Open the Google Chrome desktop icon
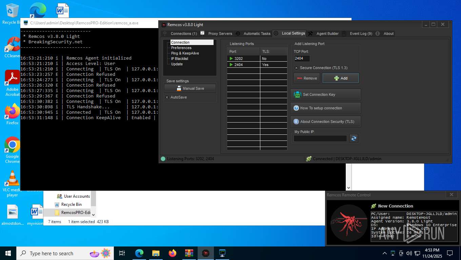This screenshot has width=461, height=260. tap(12, 150)
